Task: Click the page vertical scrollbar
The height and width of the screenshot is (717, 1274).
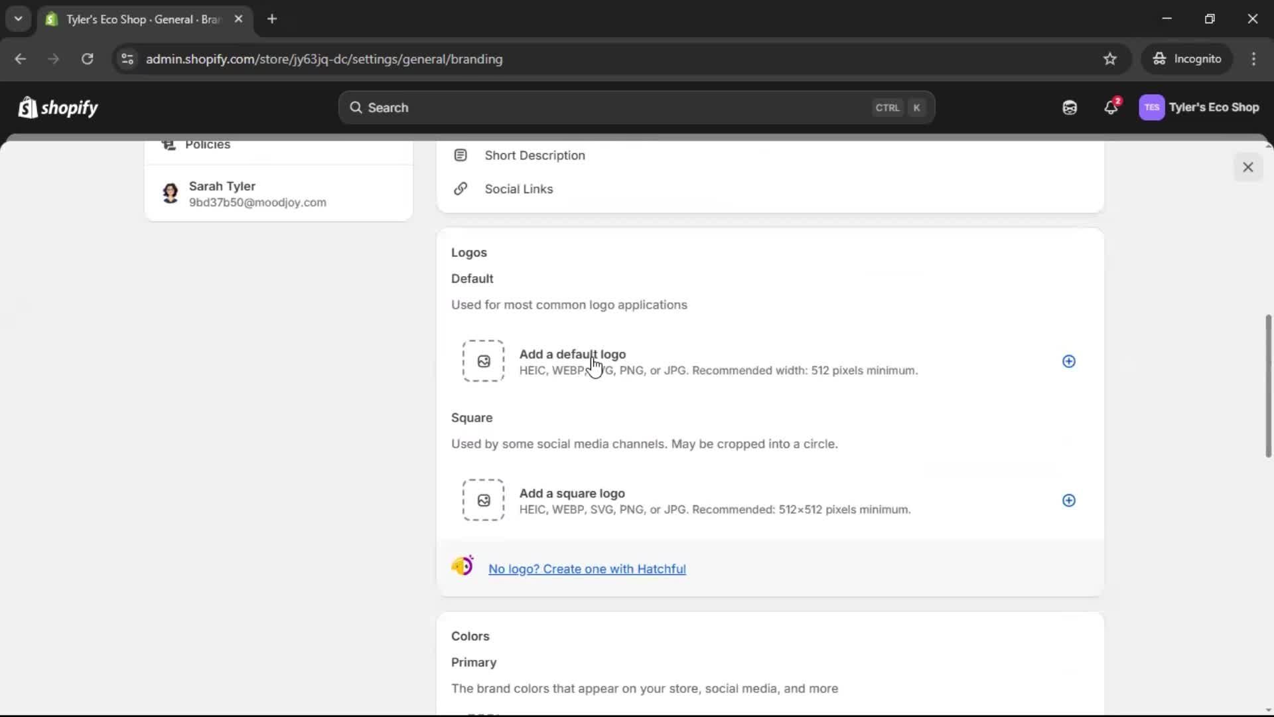Action: (x=1268, y=386)
